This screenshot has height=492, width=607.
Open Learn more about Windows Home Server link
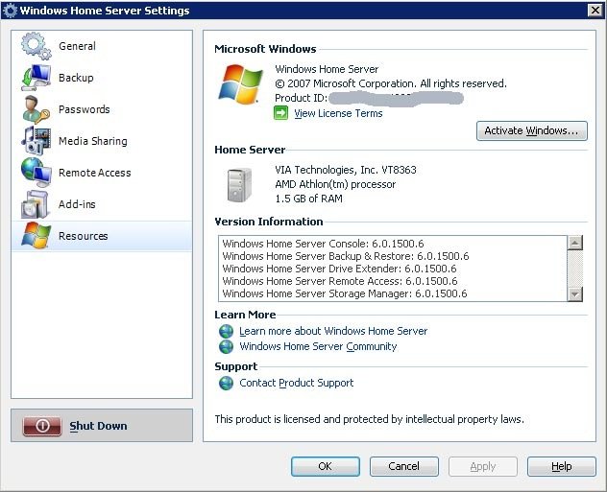[333, 331]
